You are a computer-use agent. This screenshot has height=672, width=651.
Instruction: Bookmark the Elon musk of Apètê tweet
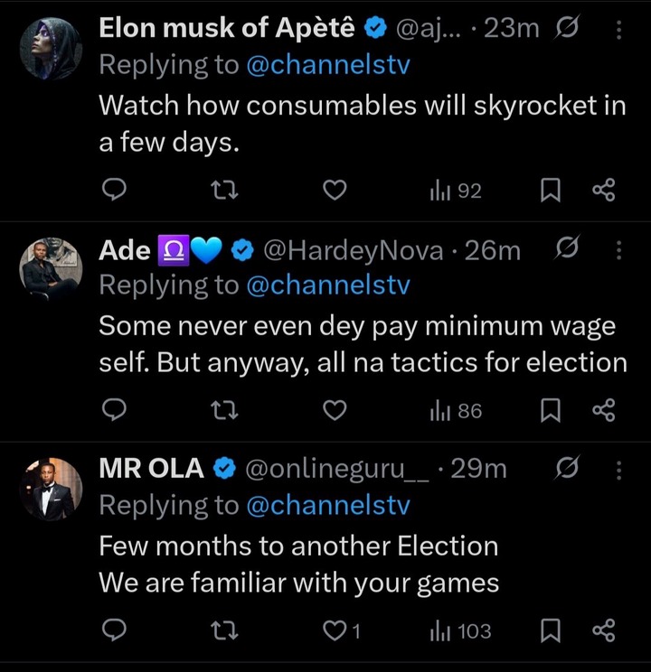click(x=551, y=191)
